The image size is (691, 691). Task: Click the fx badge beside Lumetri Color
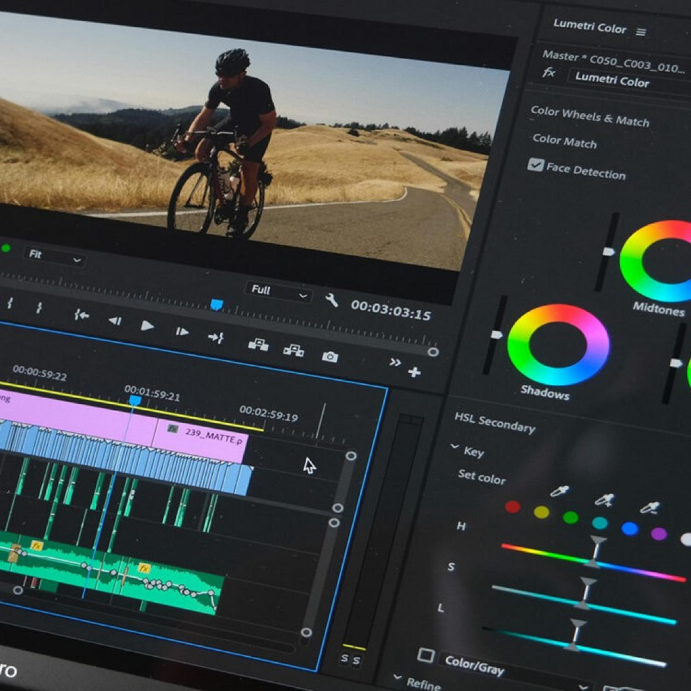coord(549,72)
